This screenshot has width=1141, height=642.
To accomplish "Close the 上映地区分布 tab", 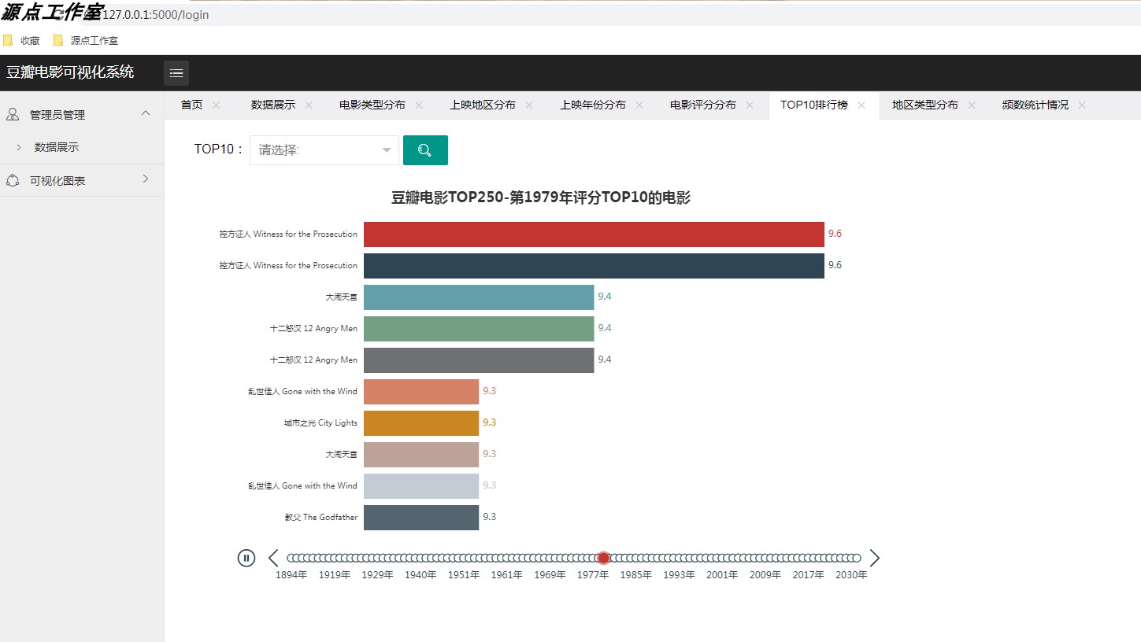I will [529, 105].
